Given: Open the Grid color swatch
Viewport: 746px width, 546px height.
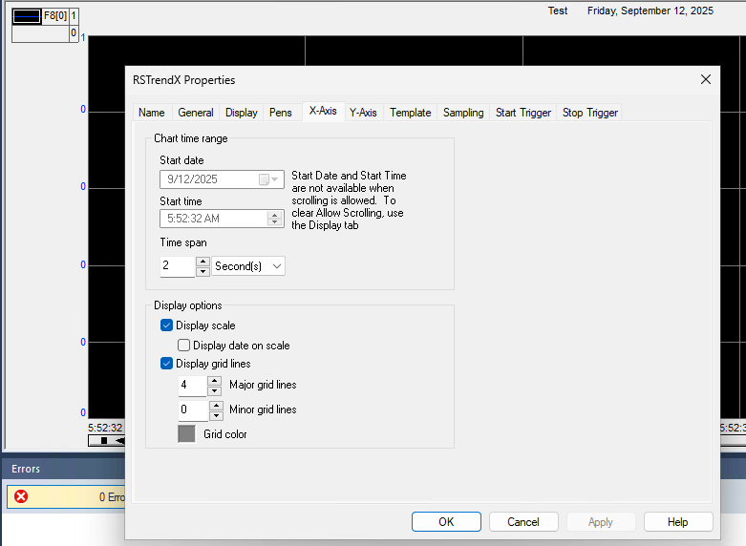Looking at the screenshot, I should tap(186, 433).
